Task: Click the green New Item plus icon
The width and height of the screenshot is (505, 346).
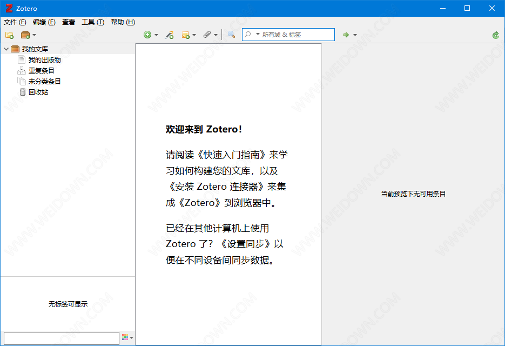Action: pos(147,35)
